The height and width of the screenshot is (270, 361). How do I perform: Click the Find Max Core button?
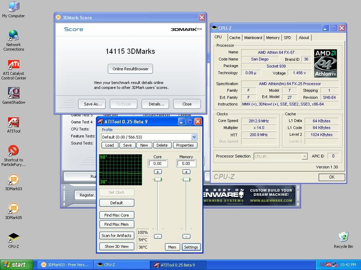(x=116, y=215)
